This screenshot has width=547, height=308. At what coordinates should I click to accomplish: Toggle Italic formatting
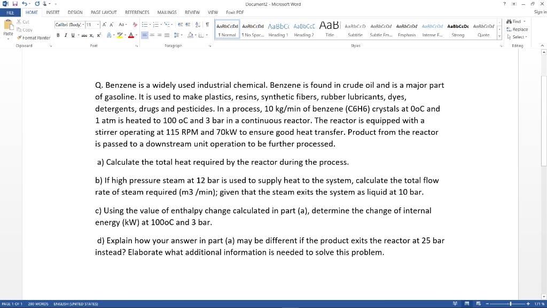[x=66, y=35]
